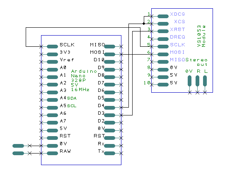225x180 pixels.
Task: Click the D3 pin label
Action: pyautogui.click(x=101, y=113)
